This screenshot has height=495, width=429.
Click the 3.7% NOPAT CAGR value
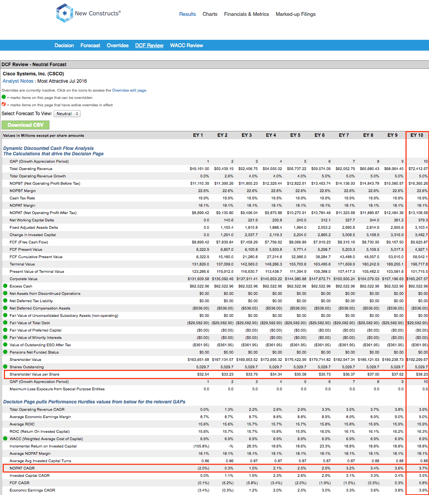[423, 468]
